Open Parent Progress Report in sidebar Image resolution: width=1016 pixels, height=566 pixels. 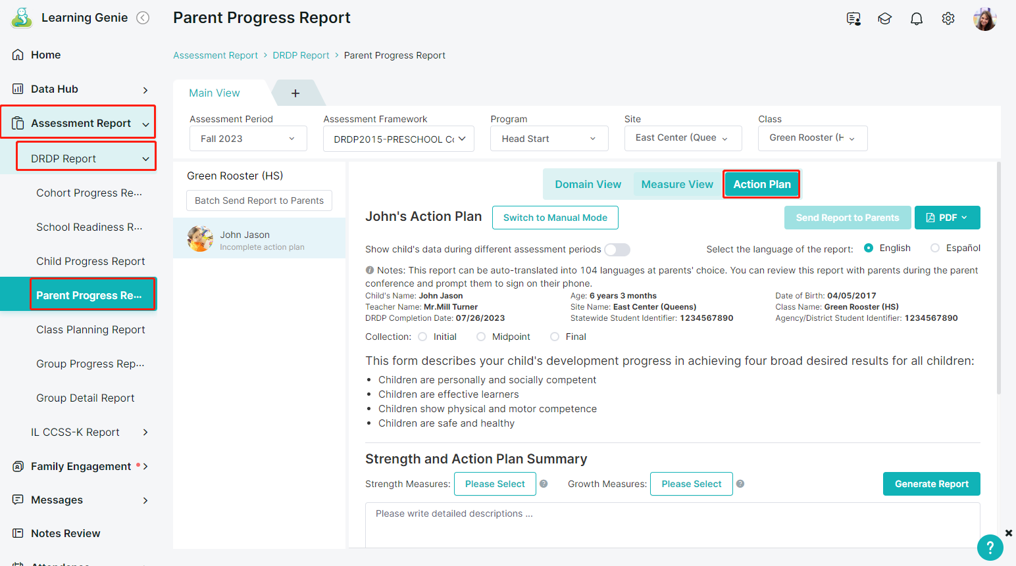click(x=89, y=296)
